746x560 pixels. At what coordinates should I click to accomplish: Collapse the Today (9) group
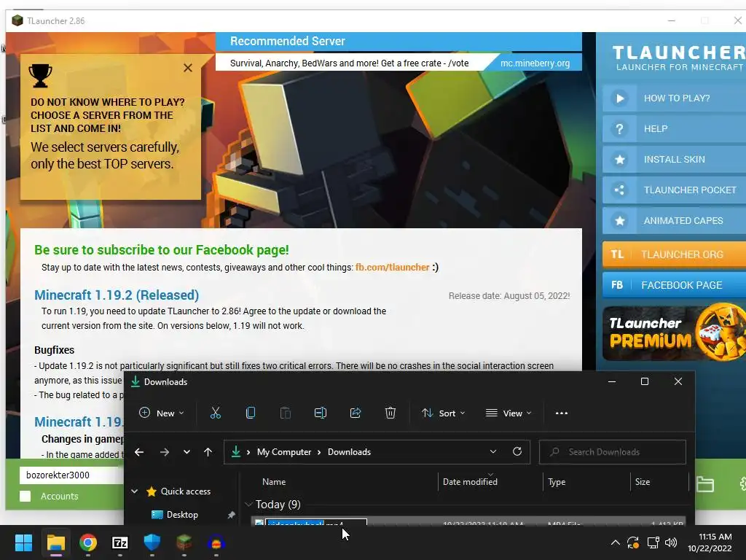pyautogui.click(x=248, y=504)
